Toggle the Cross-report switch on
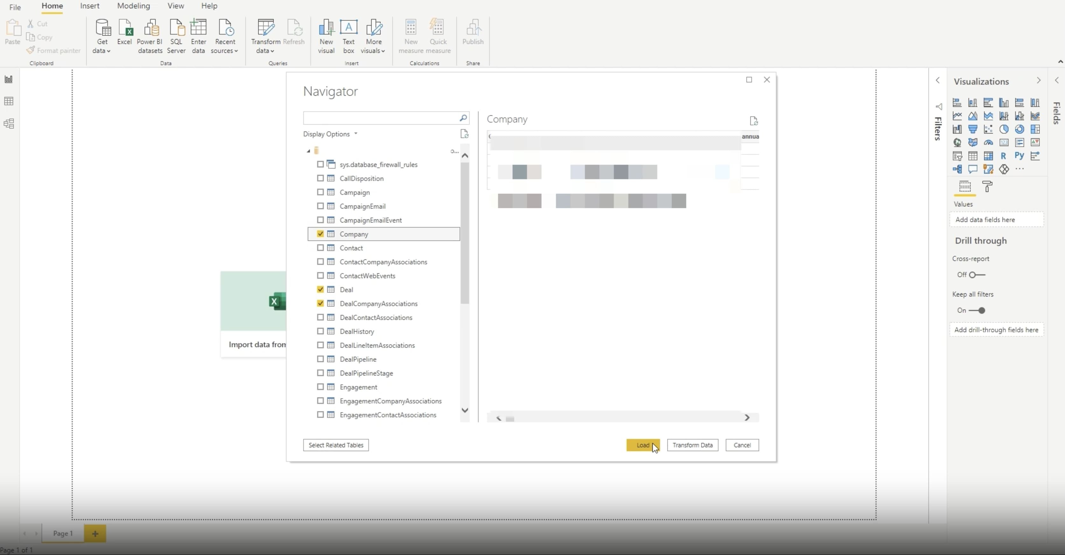This screenshot has width=1065, height=555. click(977, 275)
